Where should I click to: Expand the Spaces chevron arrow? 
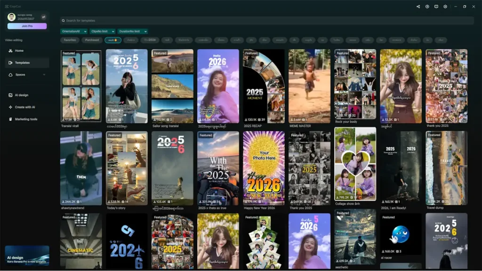click(x=44, y=75)
